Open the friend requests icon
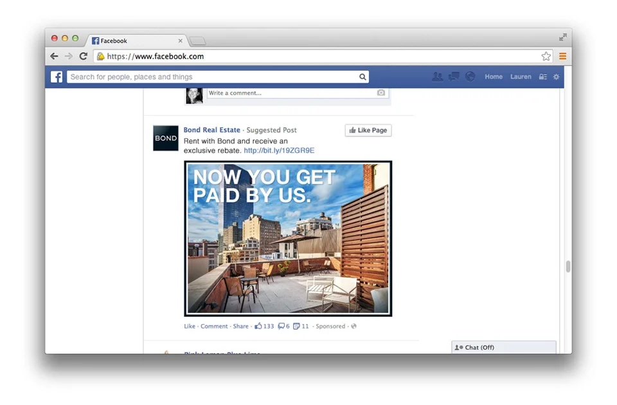The width and height of the screenshot is (617, 405). click(438, 76)
